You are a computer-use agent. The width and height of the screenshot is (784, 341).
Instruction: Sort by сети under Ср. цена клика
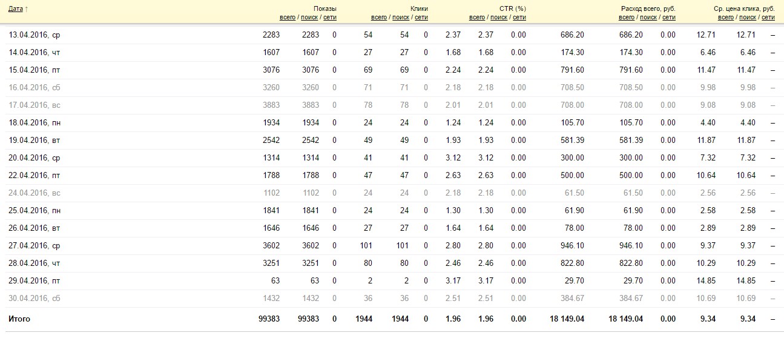pyautogui.click(x=768, y=18)
